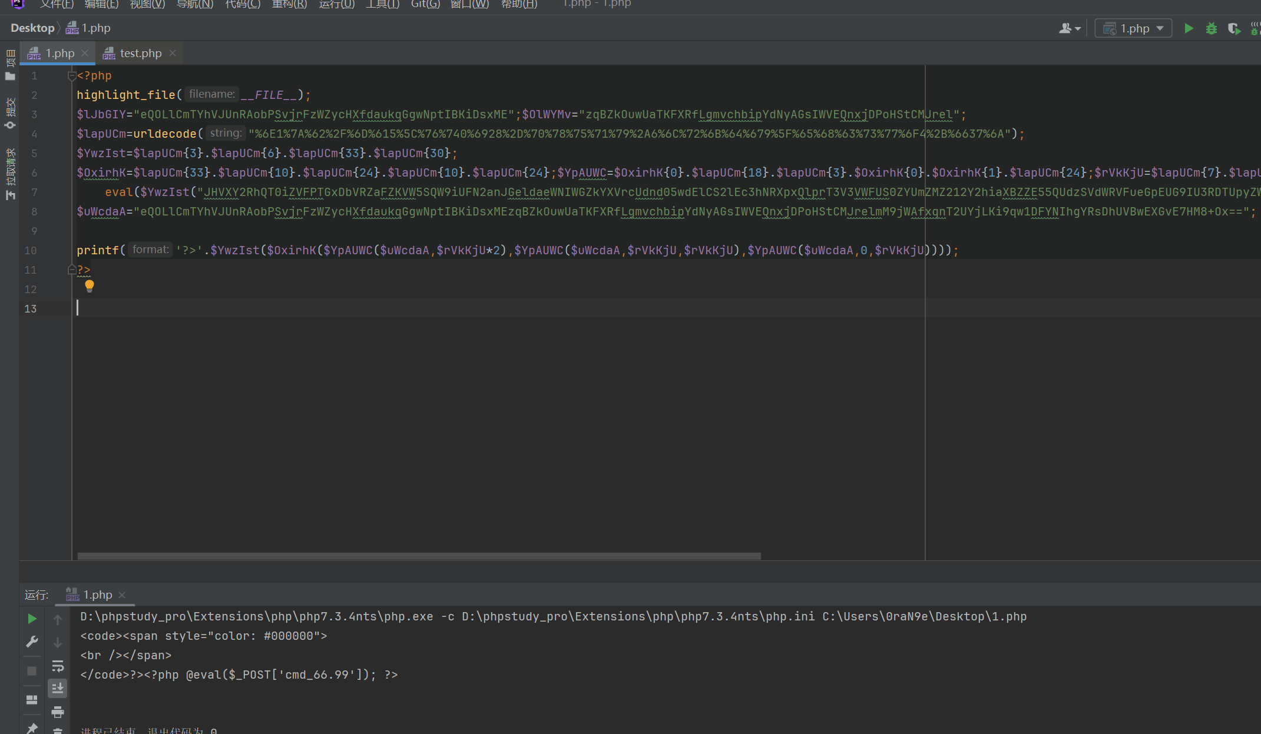This screenshot has width=1261, height=734.
Task: Place cursor on empty line 13
Action: (666, 308)
